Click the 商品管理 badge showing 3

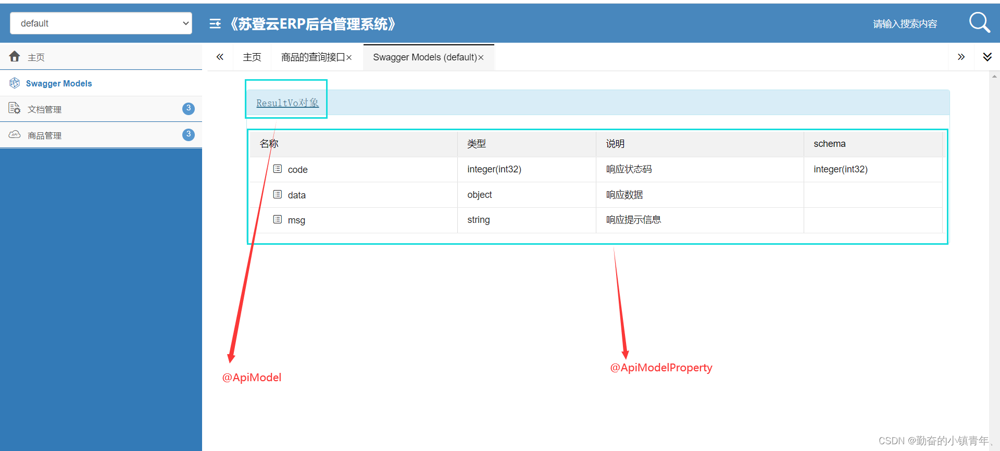189,134
